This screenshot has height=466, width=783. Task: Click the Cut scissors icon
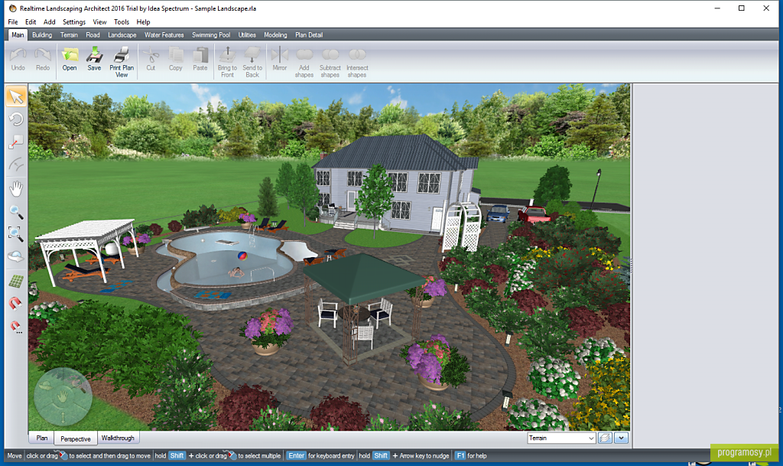(151, 60)
